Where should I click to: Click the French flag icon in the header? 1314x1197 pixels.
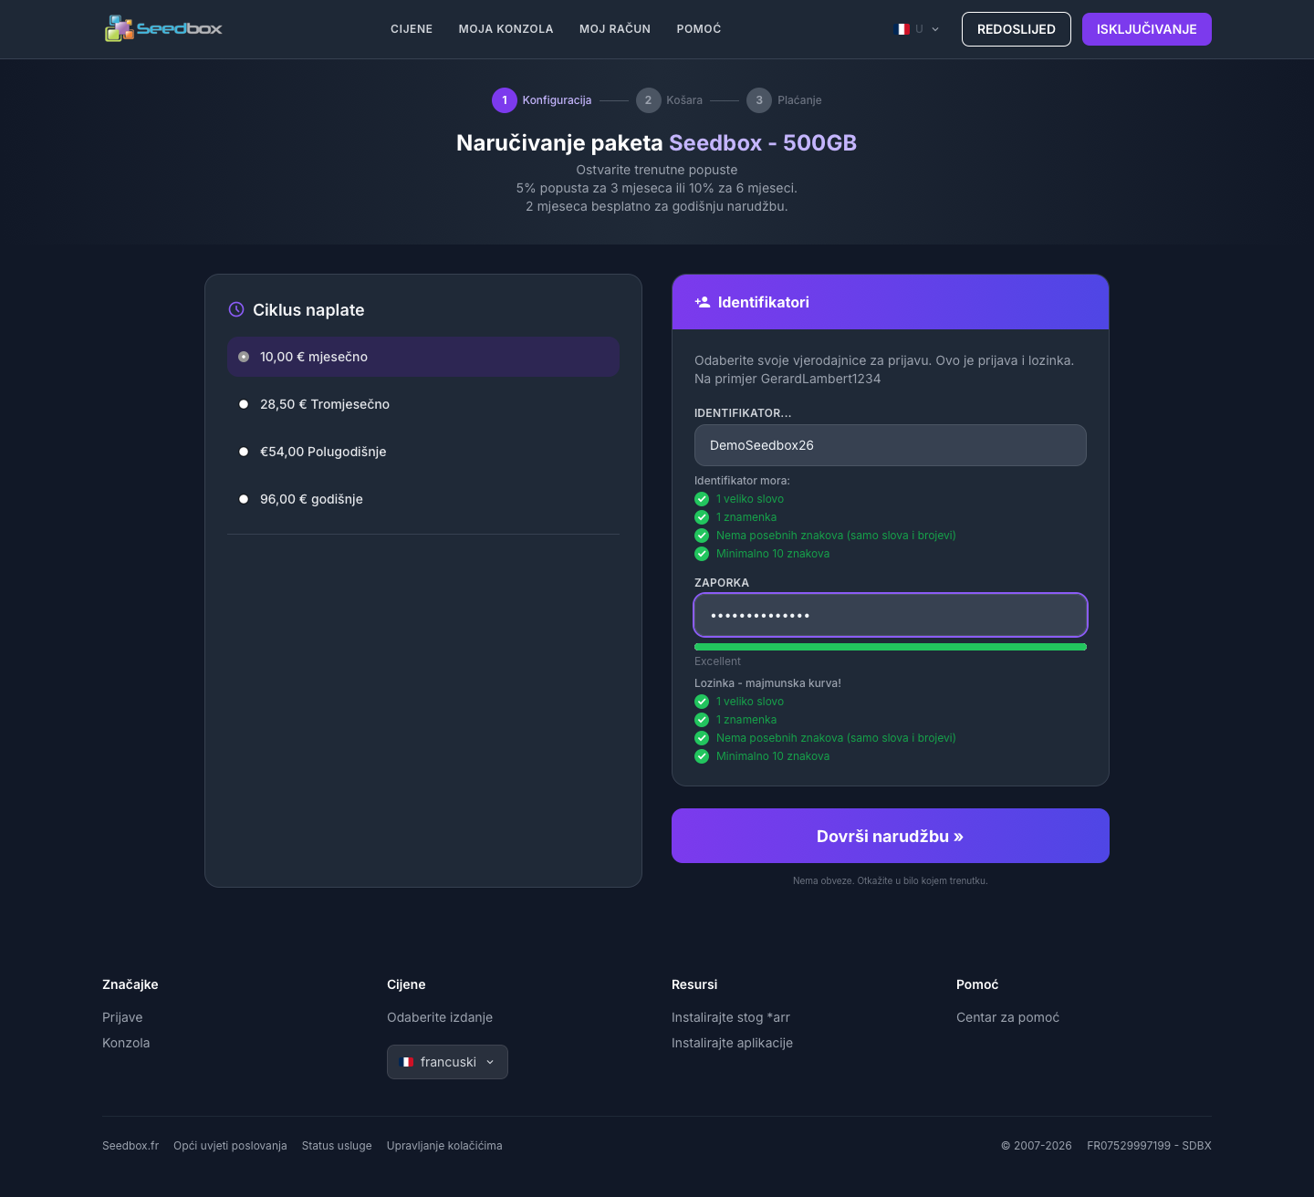click(x=902, y=29)
